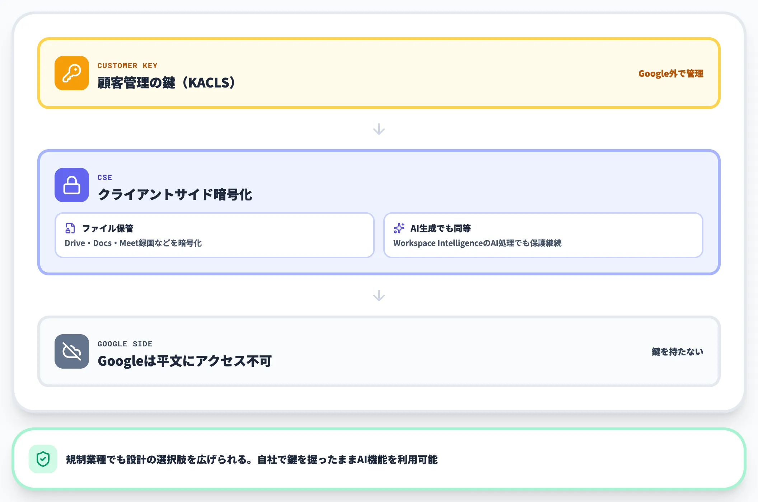Open the AI生成でも同等 sub-card
758x502 pixels.
544,235
